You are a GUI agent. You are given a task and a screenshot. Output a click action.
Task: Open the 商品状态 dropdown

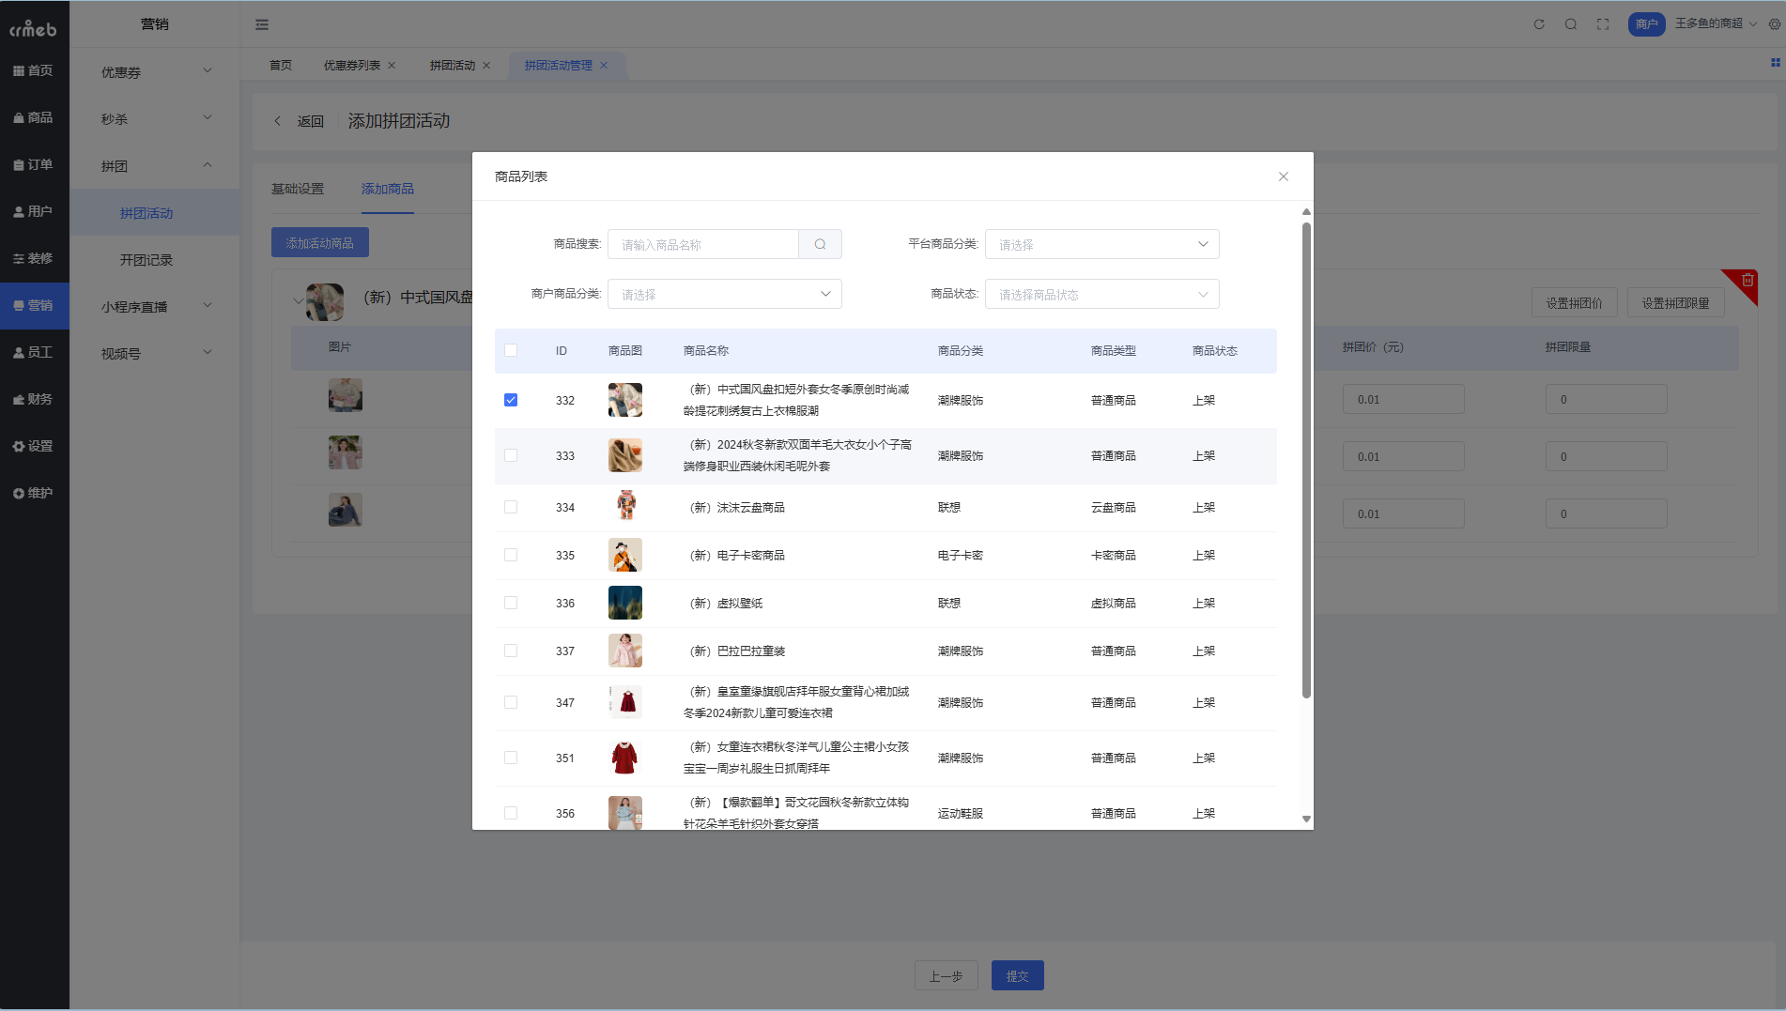pyautogui.click(x=1101, y=294)
